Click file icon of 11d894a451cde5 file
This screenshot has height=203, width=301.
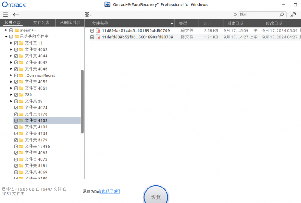coord(98,30)
